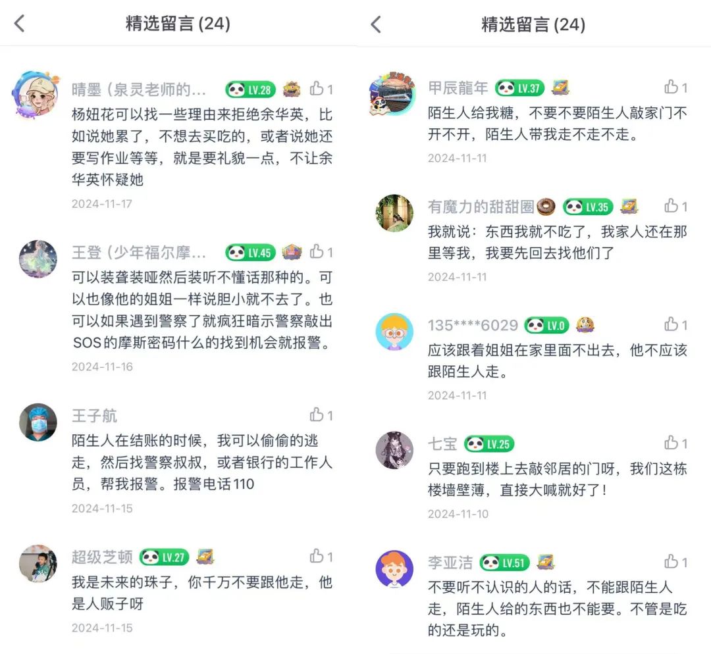Open 七宝's avatar picture
Image resolution: width=711 pixels, height=654 pixels.
(x=394, y=450)
